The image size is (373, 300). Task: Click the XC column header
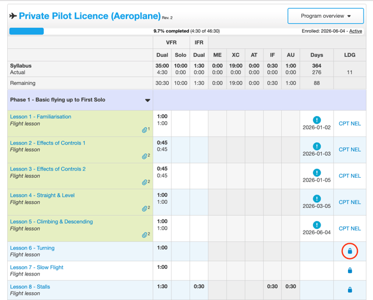click(x=235, y=55)
